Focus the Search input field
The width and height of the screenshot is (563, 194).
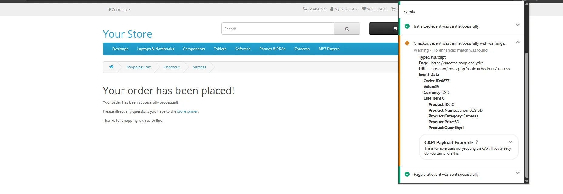click(278, 29)
